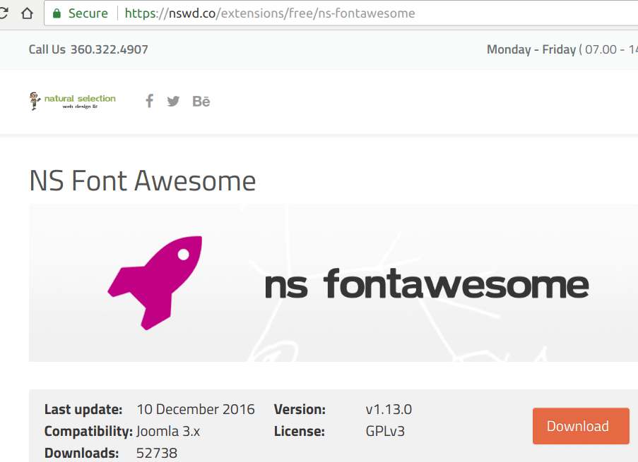Click the pink rocket icon in banner
Image resolution: width=638 pixels, height=462 pixels.
pos(155,282)
